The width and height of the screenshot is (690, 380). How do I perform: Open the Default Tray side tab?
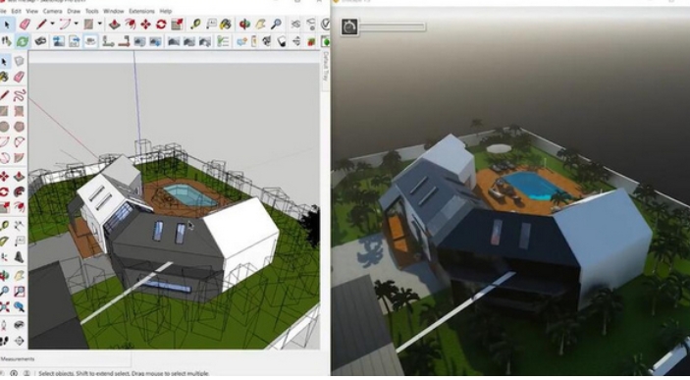pyautogui.click(x=326, y=66)
